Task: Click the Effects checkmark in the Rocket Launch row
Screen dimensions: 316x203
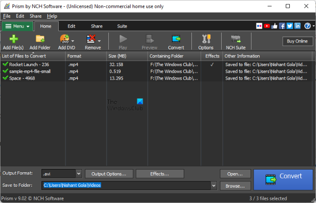Action: [212, 65]
